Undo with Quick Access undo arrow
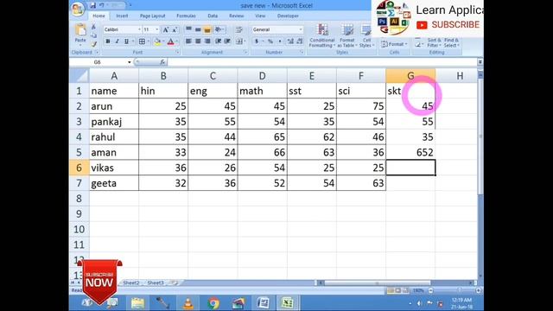 102,5
